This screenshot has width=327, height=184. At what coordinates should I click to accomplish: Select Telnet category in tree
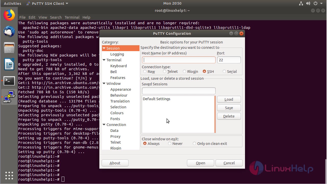pyautogui.click(x=116, y=142)
